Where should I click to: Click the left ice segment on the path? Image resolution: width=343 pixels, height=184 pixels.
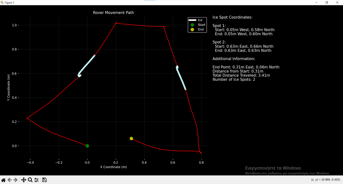click(87, 64)
